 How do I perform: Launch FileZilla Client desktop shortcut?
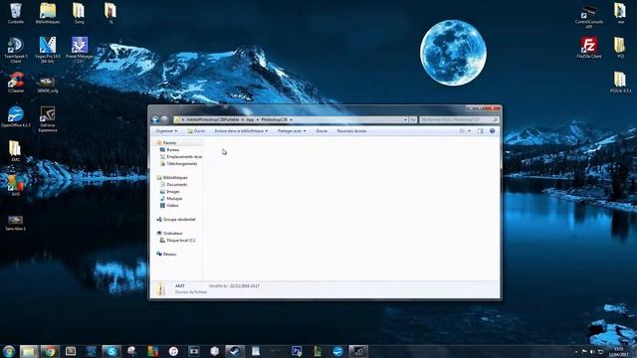pyautogui.click(x=588, y=48)
